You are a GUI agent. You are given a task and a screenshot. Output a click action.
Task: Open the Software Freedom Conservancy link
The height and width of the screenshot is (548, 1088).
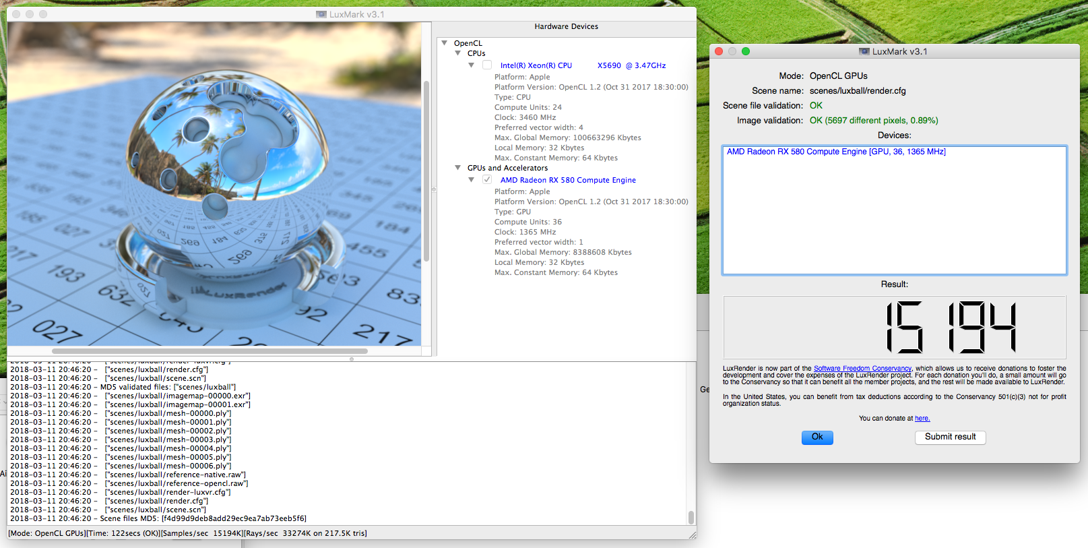862,369
